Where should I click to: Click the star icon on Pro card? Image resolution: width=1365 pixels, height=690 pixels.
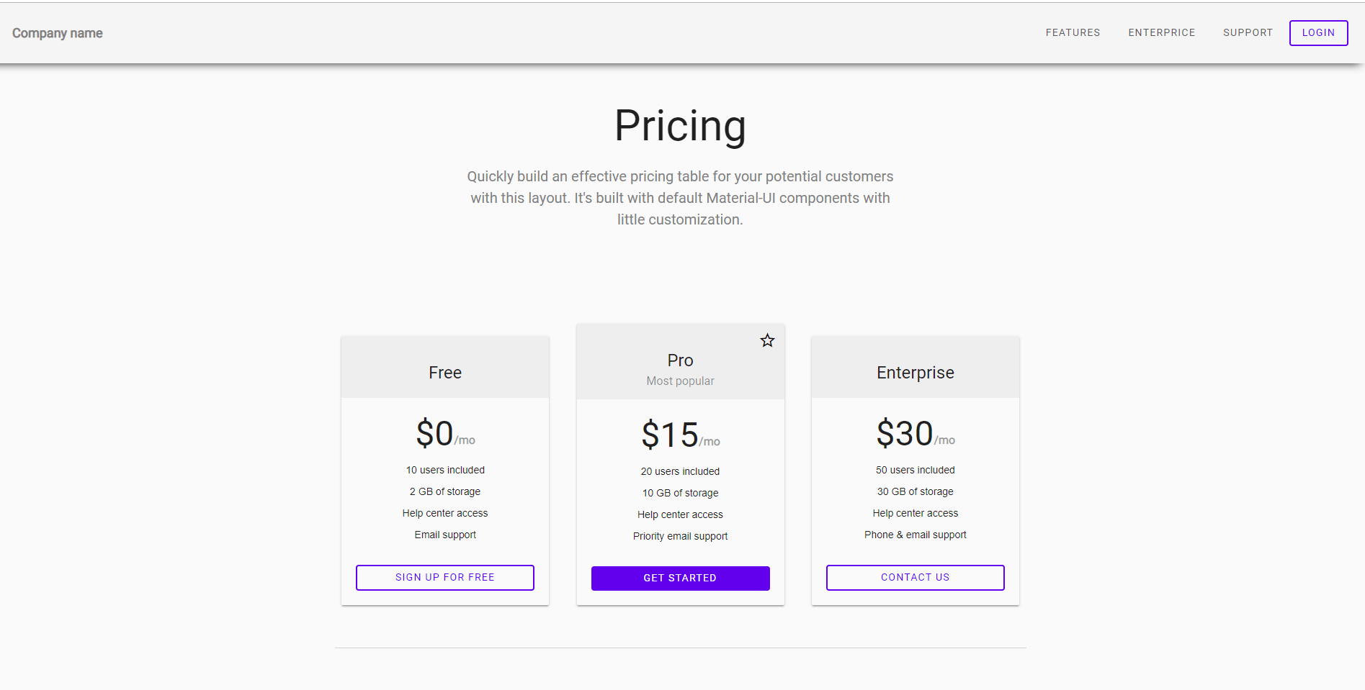[767, 340]
